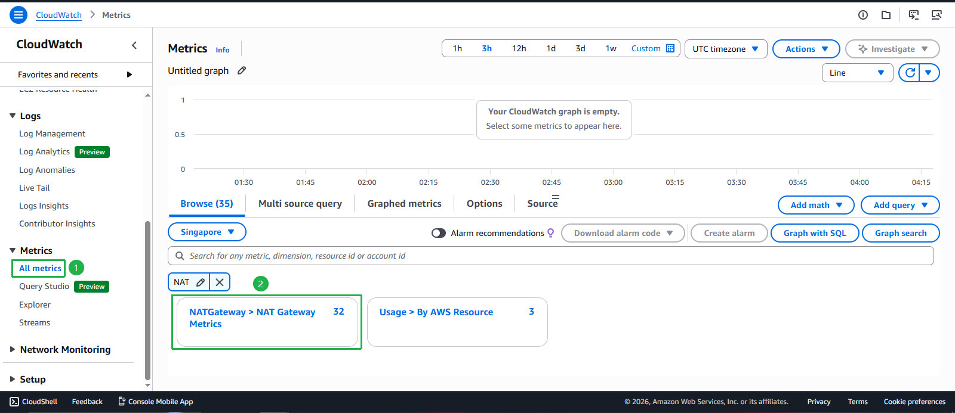Image resolution: width=955 pixels, height=413 pixels.
Task: Open the Add query dropdown
Action: [x=900, y=205]
